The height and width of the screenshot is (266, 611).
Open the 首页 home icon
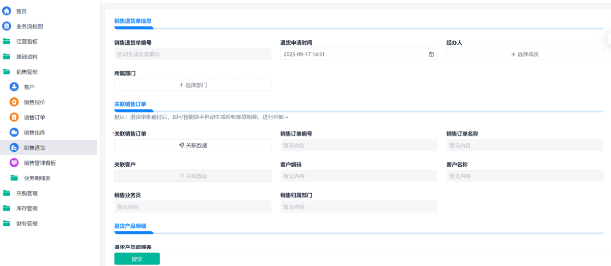(x=7, y=11)
